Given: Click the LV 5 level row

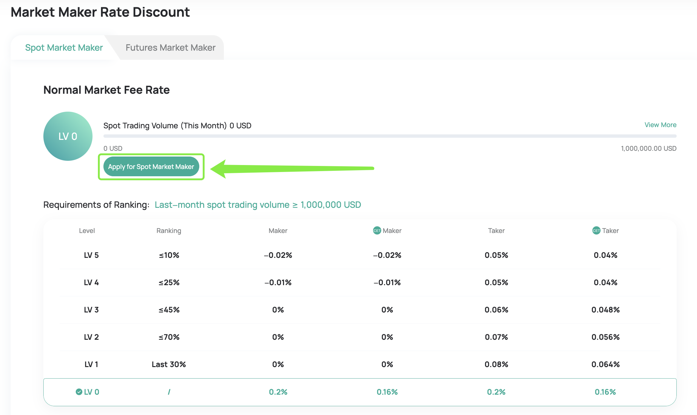Looking at the screenshot, I should point(91,255).
